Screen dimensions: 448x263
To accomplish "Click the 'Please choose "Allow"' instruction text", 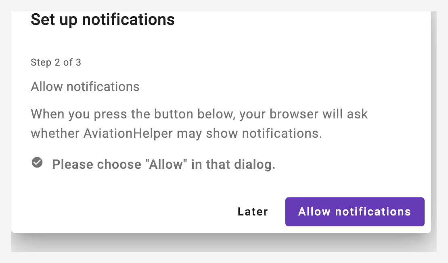I will coord(164,164).
